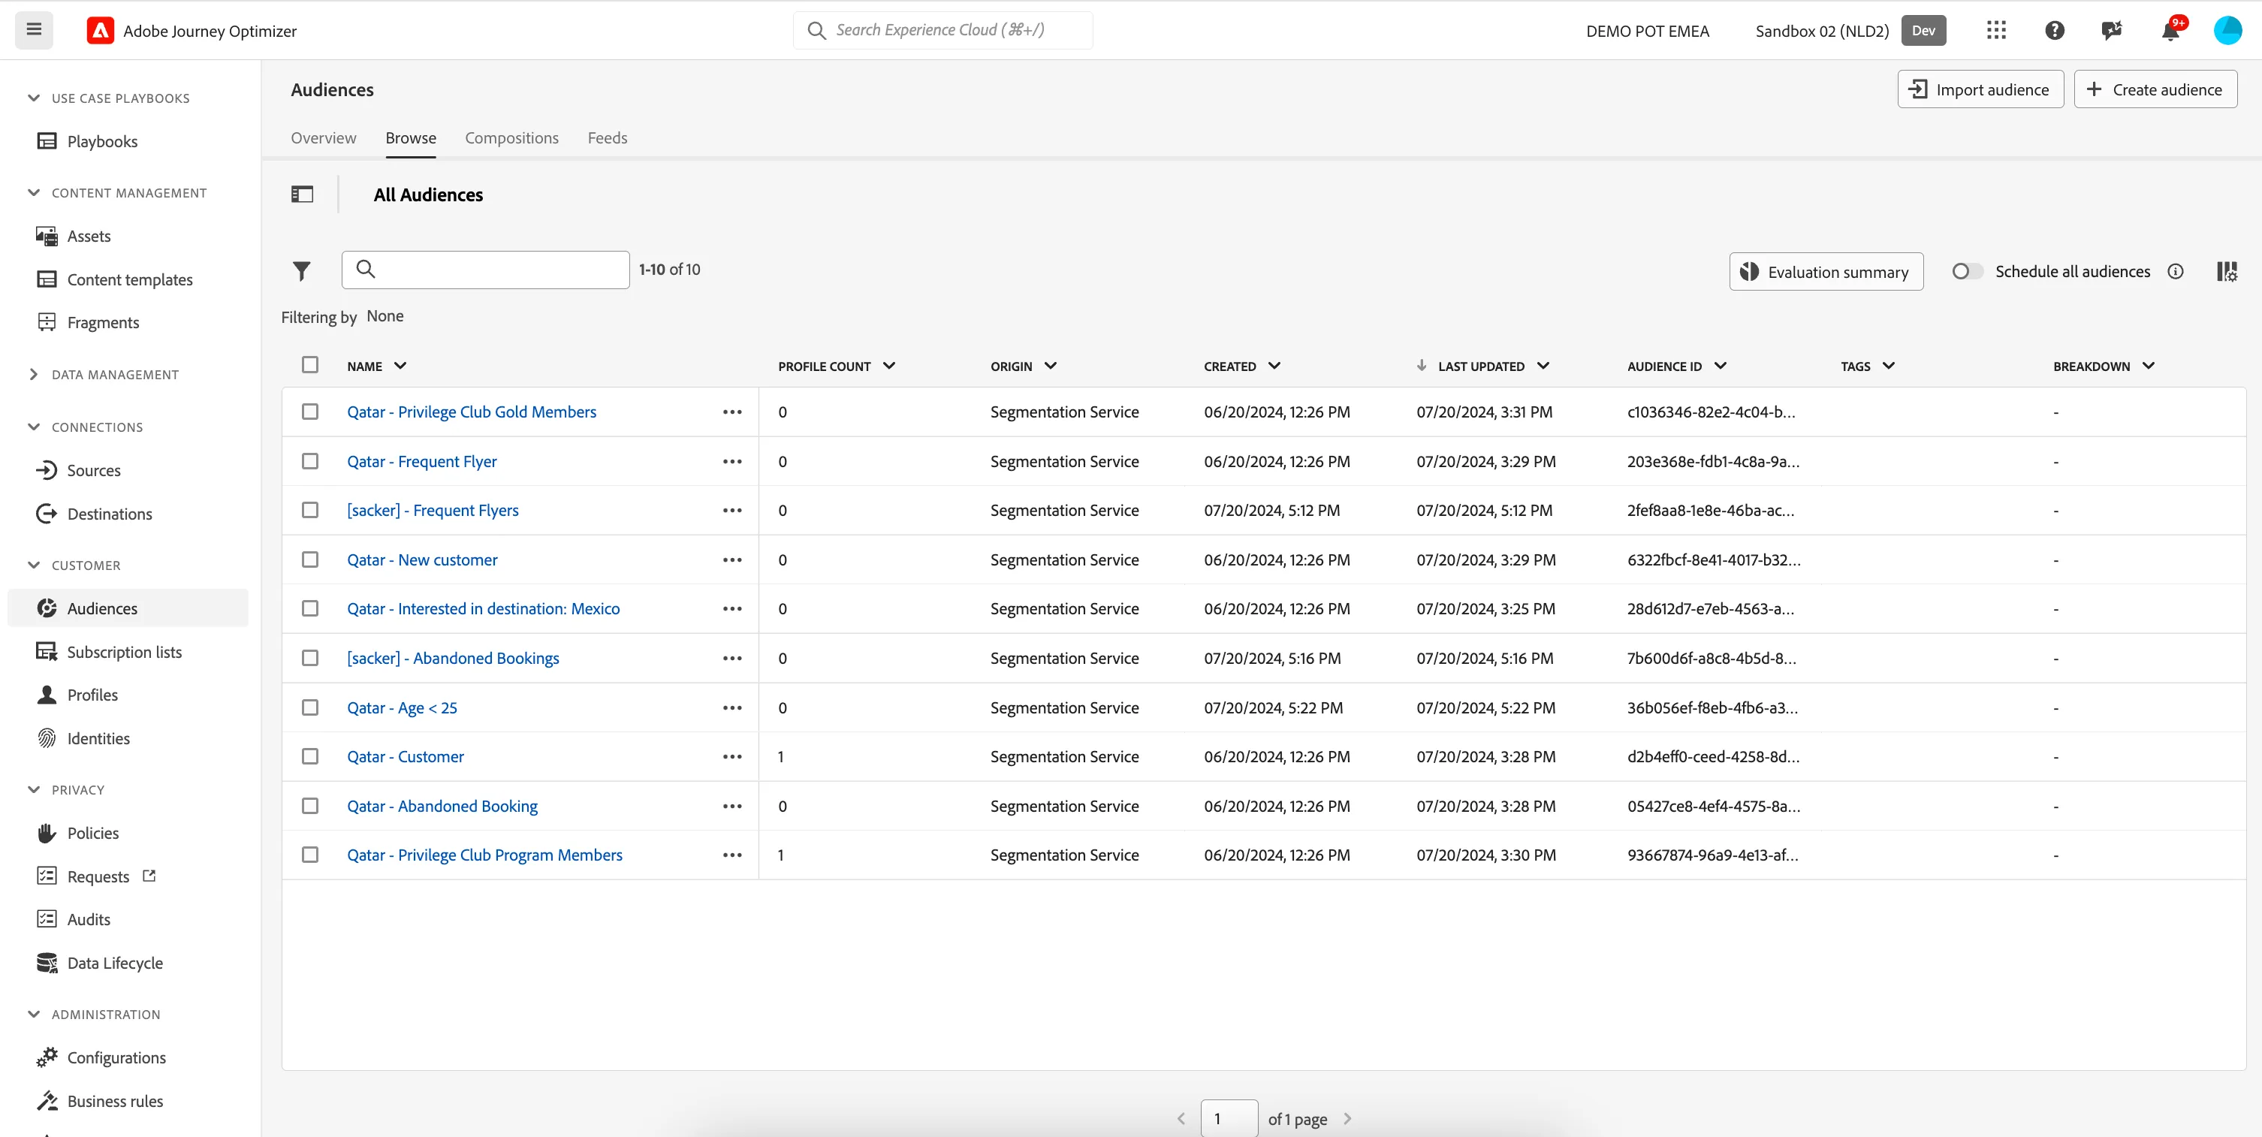Open the hamburger navigation menu
The width and height of the screenshot is (2262, 1137).
click(x=35, y=30)
